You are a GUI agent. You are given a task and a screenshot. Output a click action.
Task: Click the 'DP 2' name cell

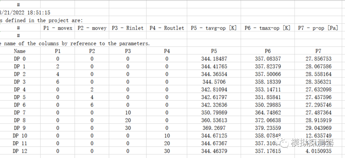20,74
